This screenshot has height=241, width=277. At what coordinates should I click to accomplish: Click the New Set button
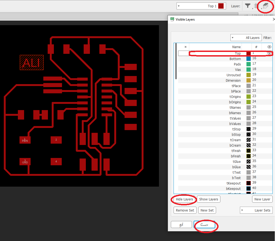tap(207, 210)
